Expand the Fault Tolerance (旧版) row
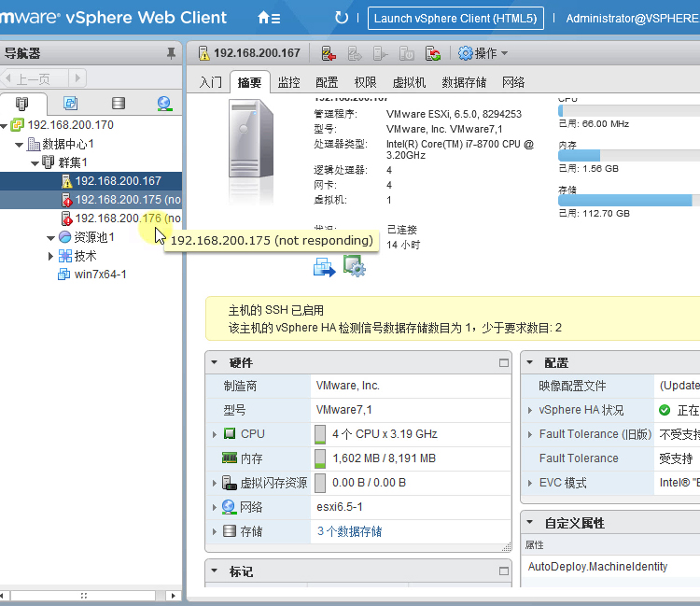The width and height of the screenshot is (700, 606). (529, 434)
